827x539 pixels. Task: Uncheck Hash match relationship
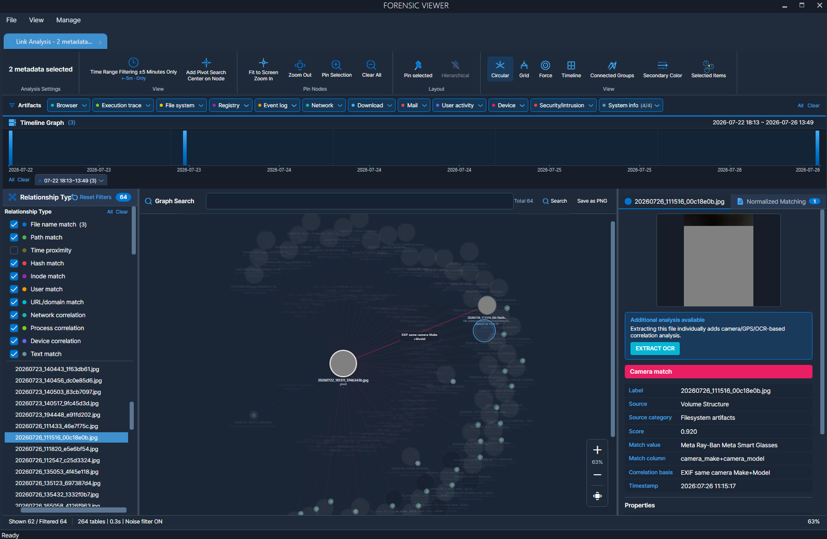click(x=14, y=263)
